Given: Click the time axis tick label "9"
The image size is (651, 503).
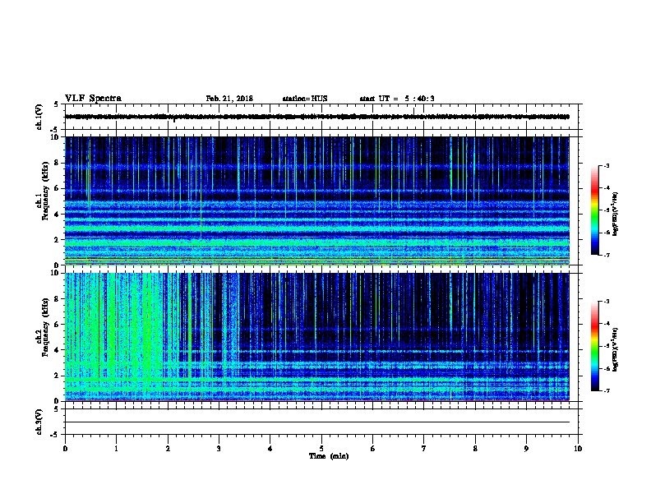Looking at the screenshot, I should [526, 449].
